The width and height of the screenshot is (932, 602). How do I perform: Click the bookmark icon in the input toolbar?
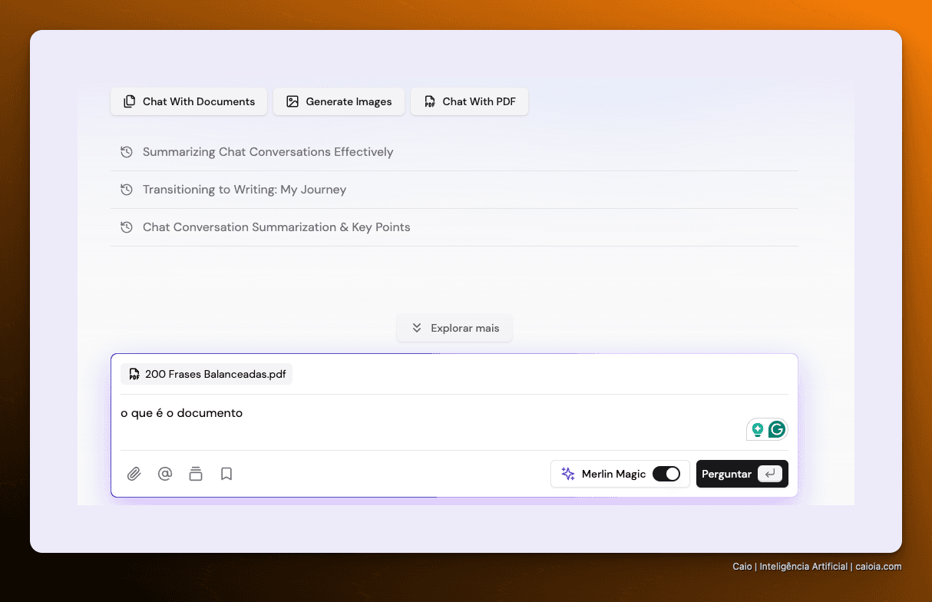click(x=226, y=474)
